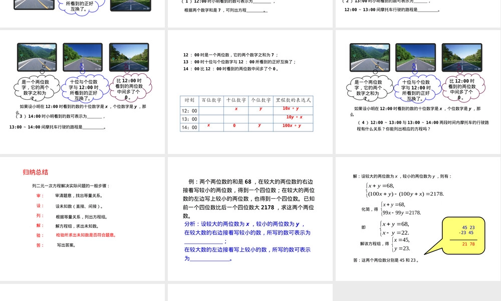This screenshot has width=501, height=301.
Task: Click the 14:00 road photo in question (4) slide
Action: tap(462, 58)
